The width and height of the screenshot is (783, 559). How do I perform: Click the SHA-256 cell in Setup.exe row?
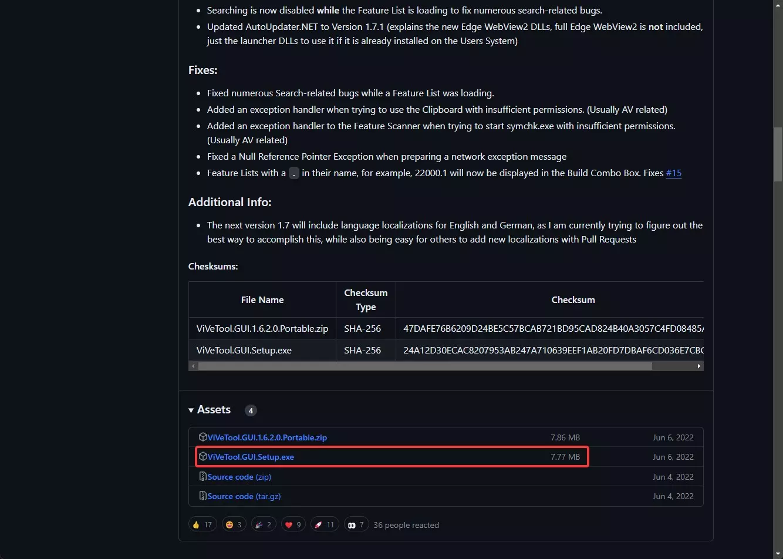[366, 350]
